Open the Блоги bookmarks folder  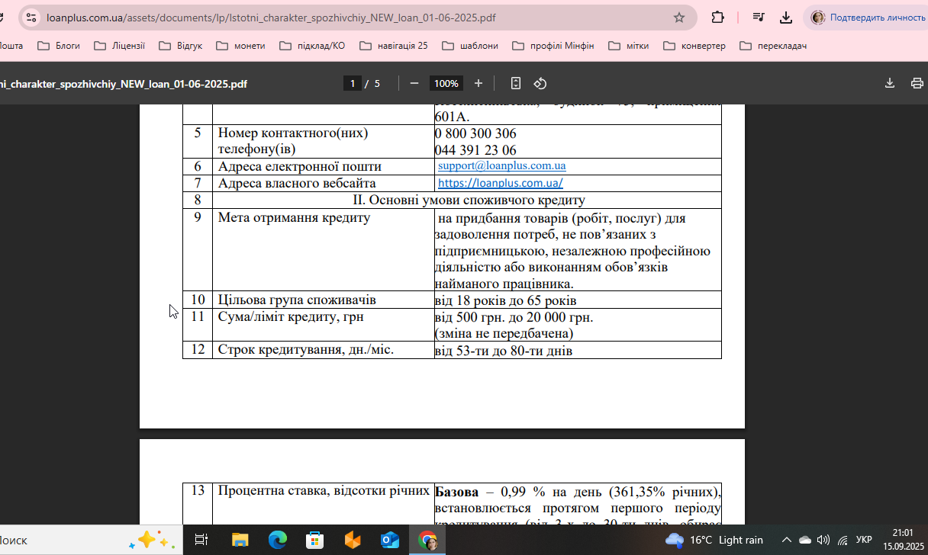60,46
